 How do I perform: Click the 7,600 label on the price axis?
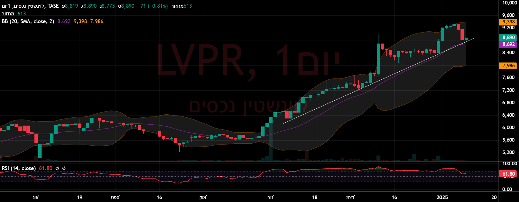(508, 78)
